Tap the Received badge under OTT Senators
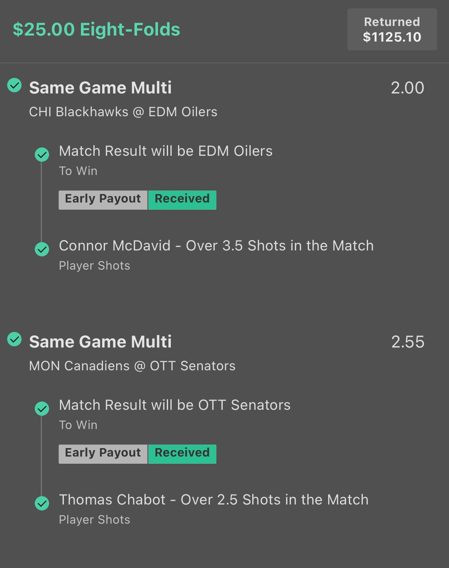This screenshot has width=449, height=568. (182, 454)
